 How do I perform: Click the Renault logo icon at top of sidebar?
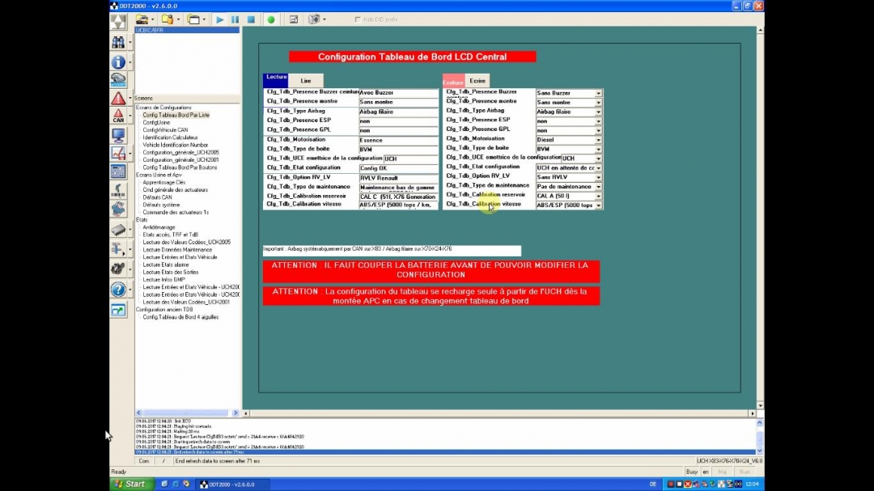(x=118, y=22)
